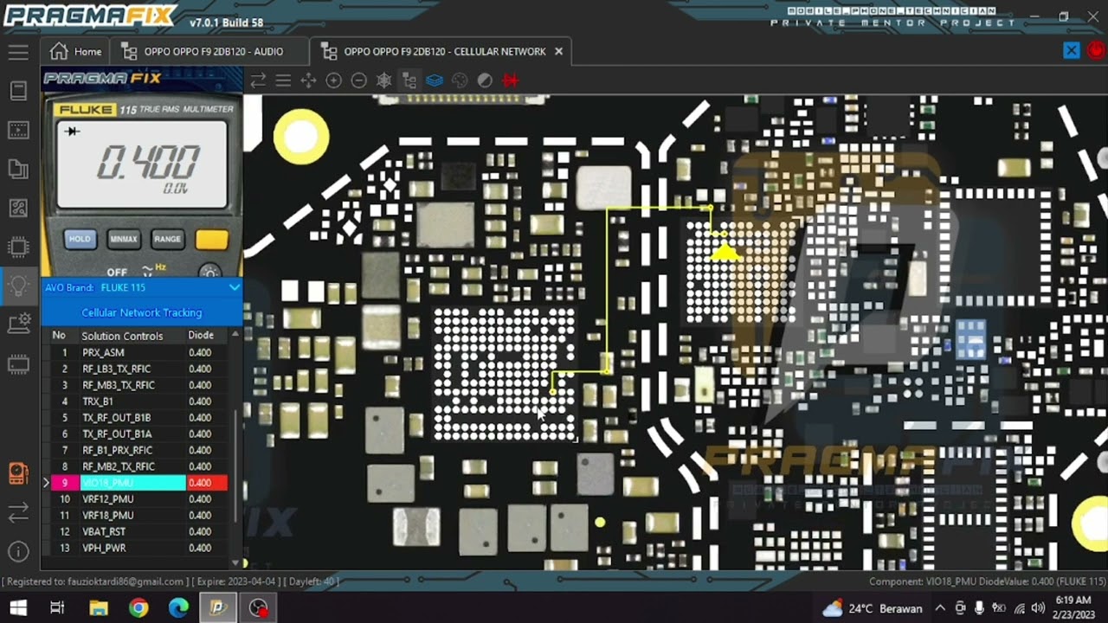Click the scroll-up arrow of the solution list
Image resolution: width=1108 pixels, height=623 pixels.
pos(235,334)
